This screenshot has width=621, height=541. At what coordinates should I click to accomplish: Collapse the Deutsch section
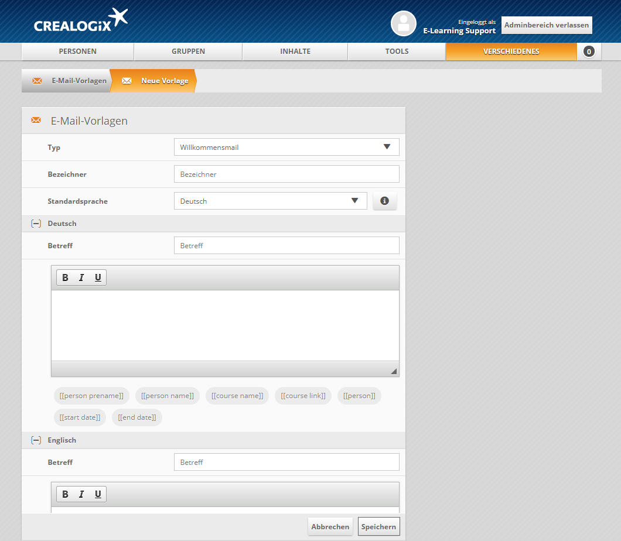click(36, 224)
